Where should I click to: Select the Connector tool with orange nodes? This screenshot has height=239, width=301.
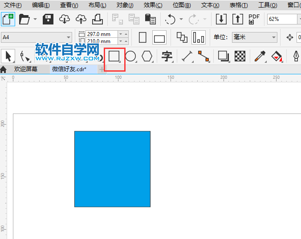point(203,56)
